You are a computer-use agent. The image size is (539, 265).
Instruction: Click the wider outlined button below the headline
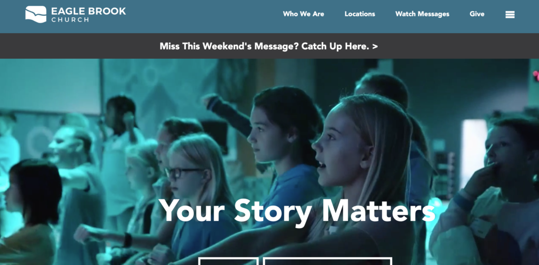coord(327,261)
